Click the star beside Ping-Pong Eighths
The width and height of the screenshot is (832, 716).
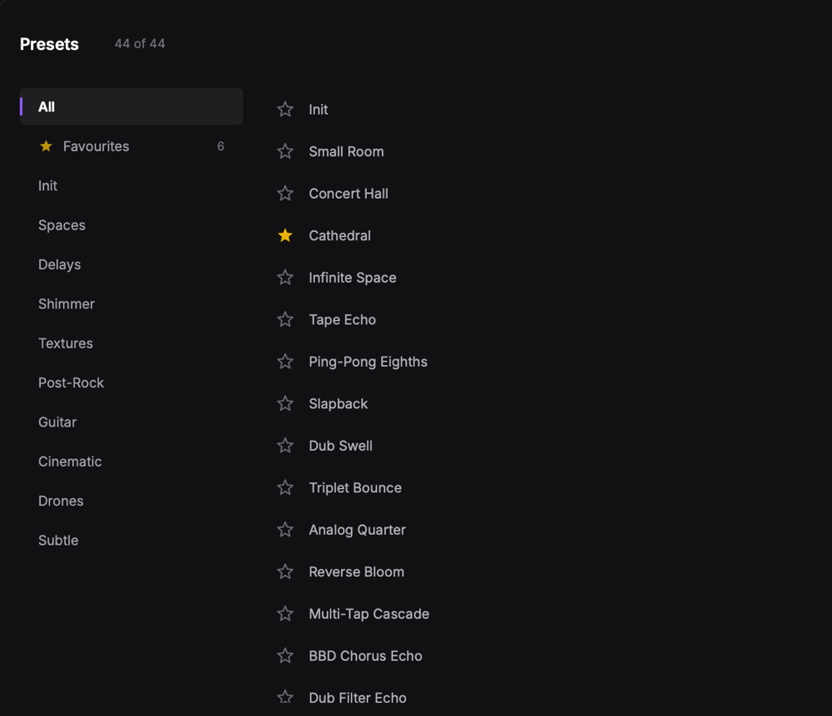285,361
